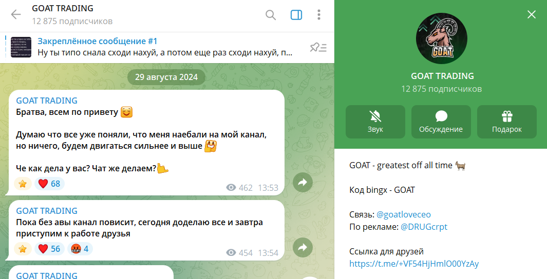Open search in GOAT TRADING chat
547x279 pixels.
271,14
